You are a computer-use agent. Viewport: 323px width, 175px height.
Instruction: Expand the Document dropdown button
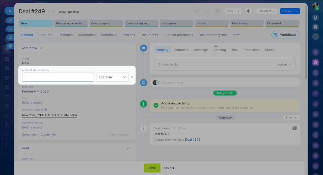266,11
